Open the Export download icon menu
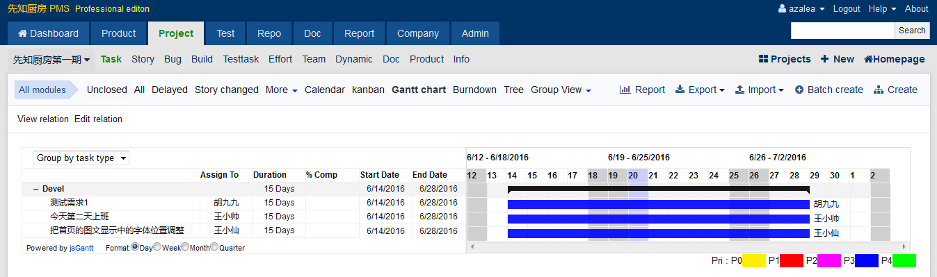The width and height of the screenshot is (937, 277). click(680, 90)
